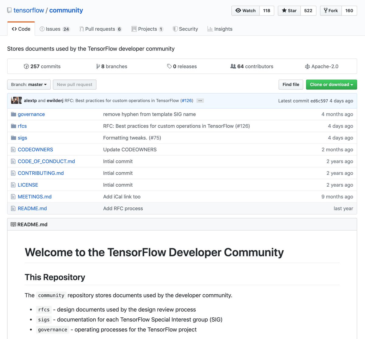The height and width of the screenshot is (339, 365).
Task: Switch to the Issues tab
Action: [x=55, y=29]
